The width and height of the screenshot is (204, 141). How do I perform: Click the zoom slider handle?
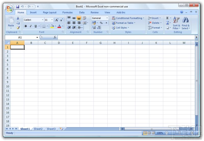click(x=179, y=133)
